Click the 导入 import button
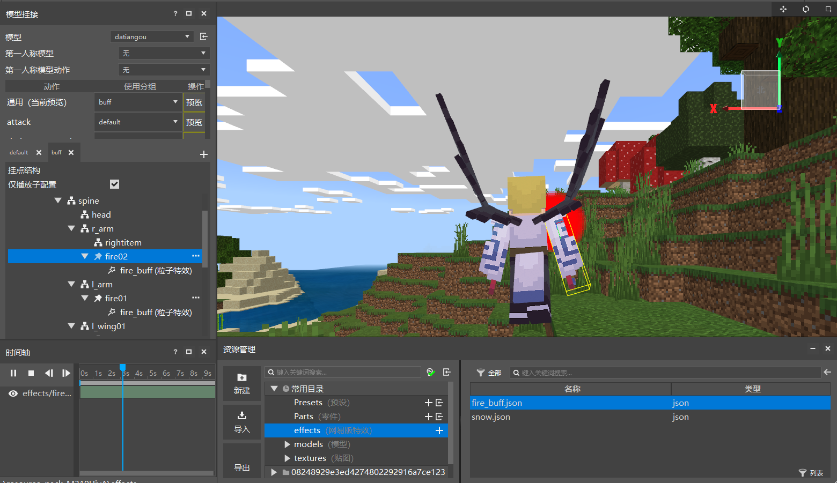The width and height of the screenshot is (837, 483). click(x=242, y=422)
